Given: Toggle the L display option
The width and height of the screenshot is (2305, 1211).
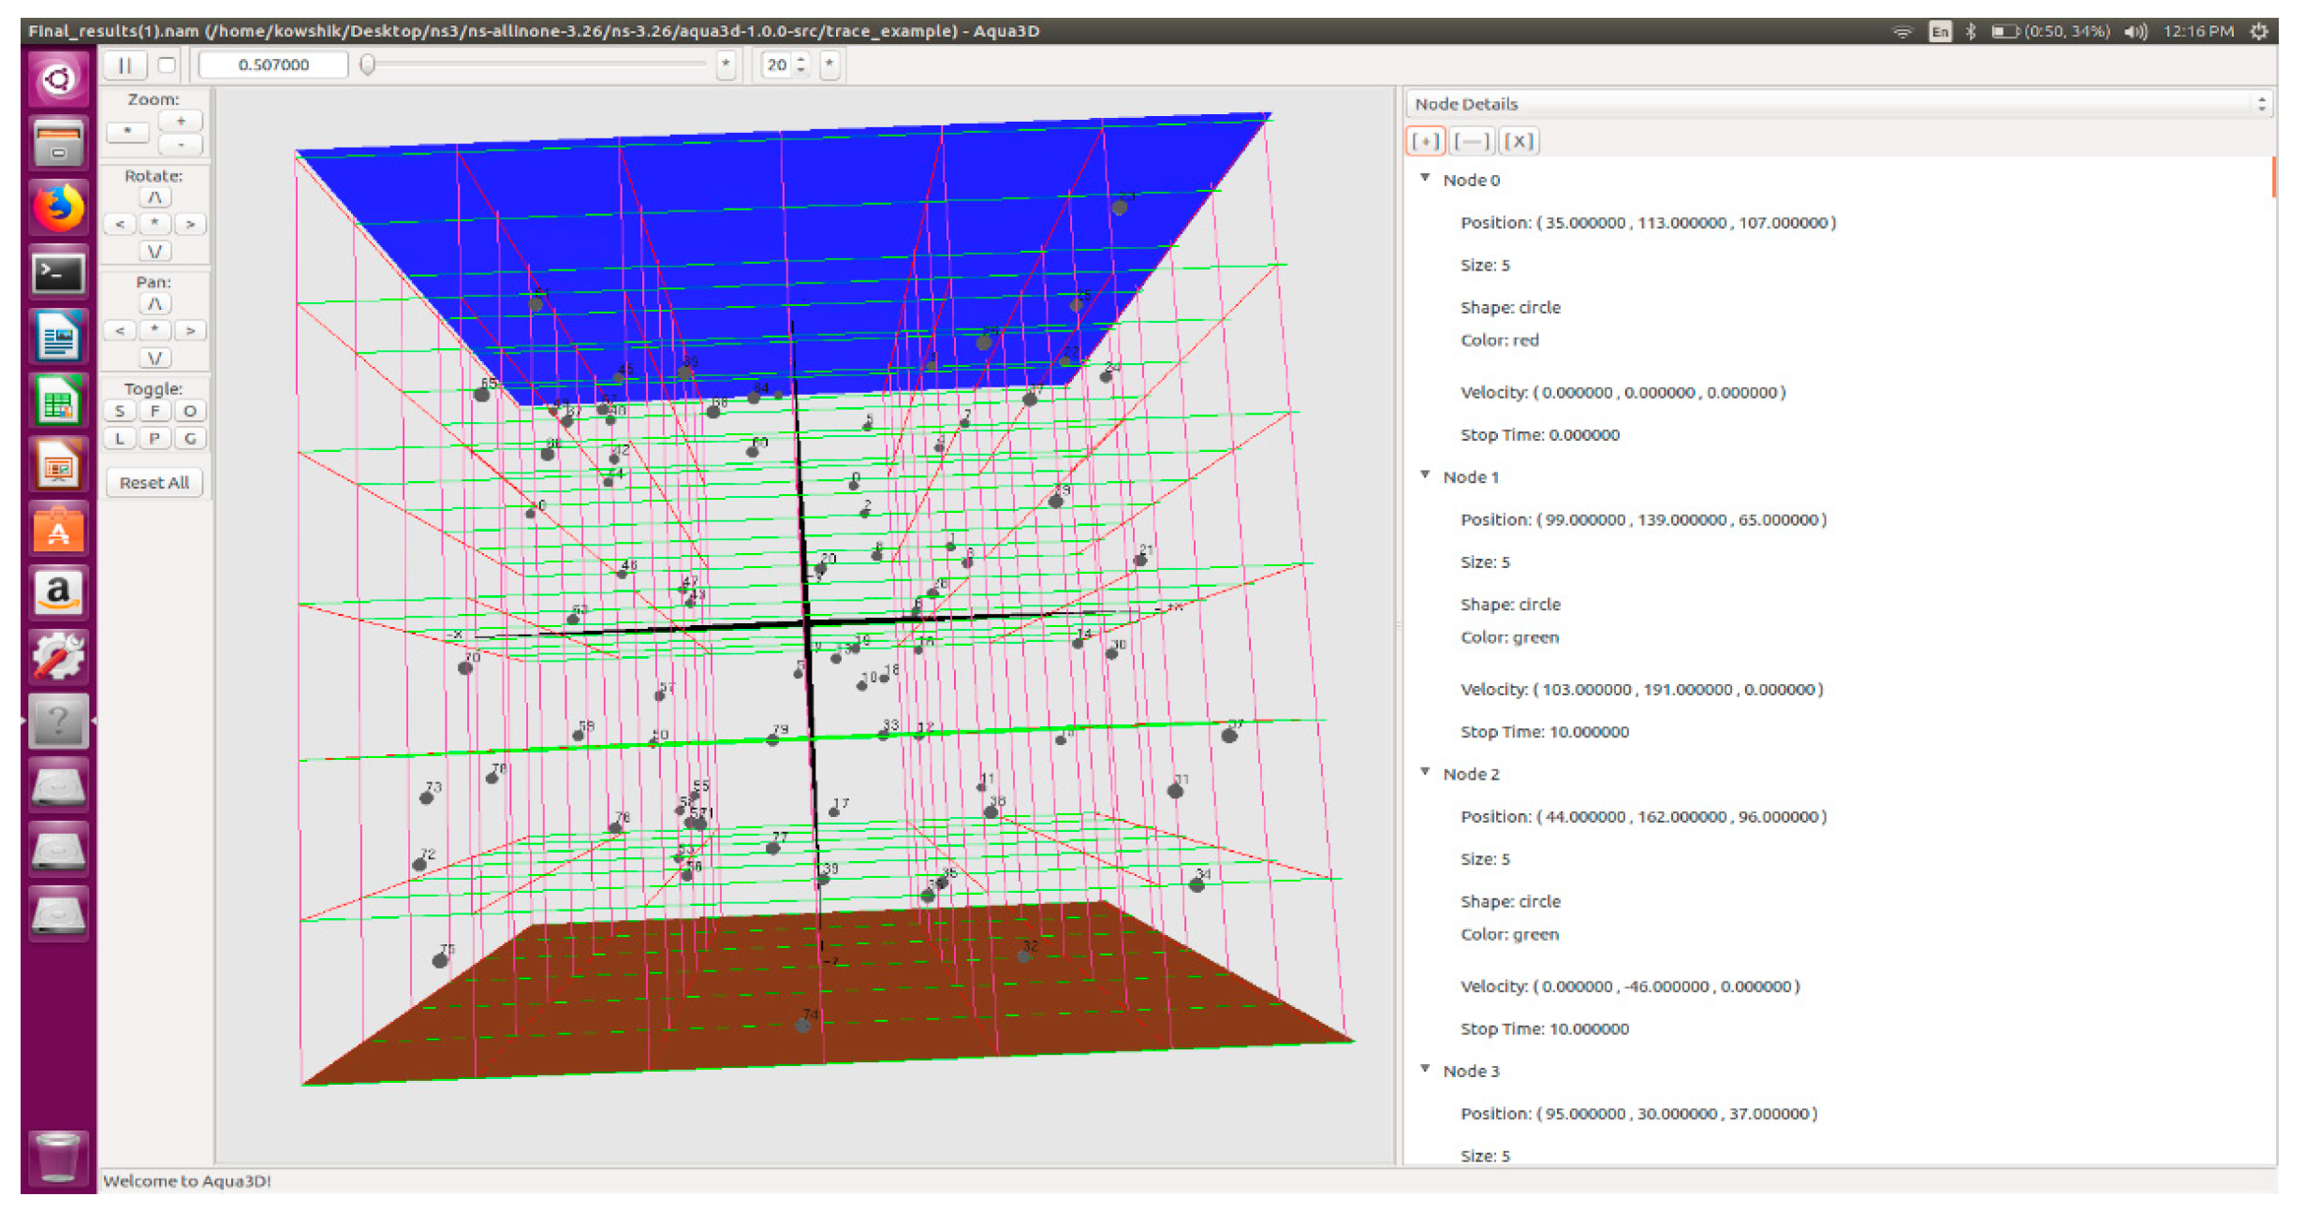Looking at the screenshot, I should (119, 438).
